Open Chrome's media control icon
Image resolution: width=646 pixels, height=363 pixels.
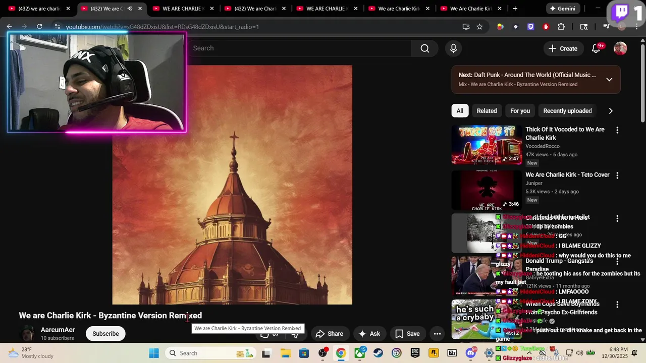click(607, 27)
